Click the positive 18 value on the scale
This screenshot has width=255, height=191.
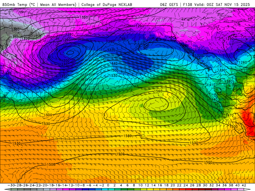pos(166,185)
